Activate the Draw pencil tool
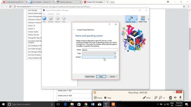 [x=147, y=98]
